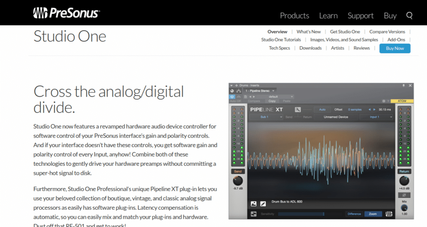Click the routing diagram icon in plugin header
The image size is (427, 227).
pyautogui.click(x=239, y=91)
